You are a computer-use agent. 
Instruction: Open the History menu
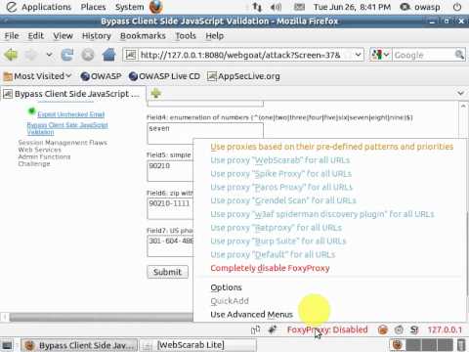coord(97,36)
